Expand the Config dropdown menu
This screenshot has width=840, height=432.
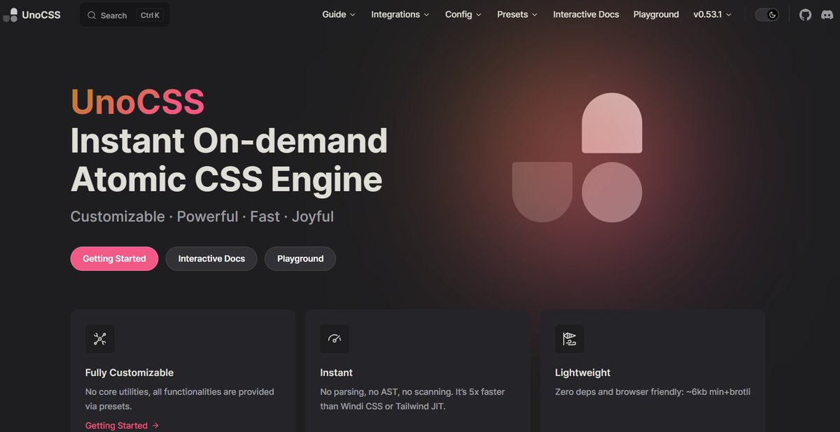click(x=463, y=15)
